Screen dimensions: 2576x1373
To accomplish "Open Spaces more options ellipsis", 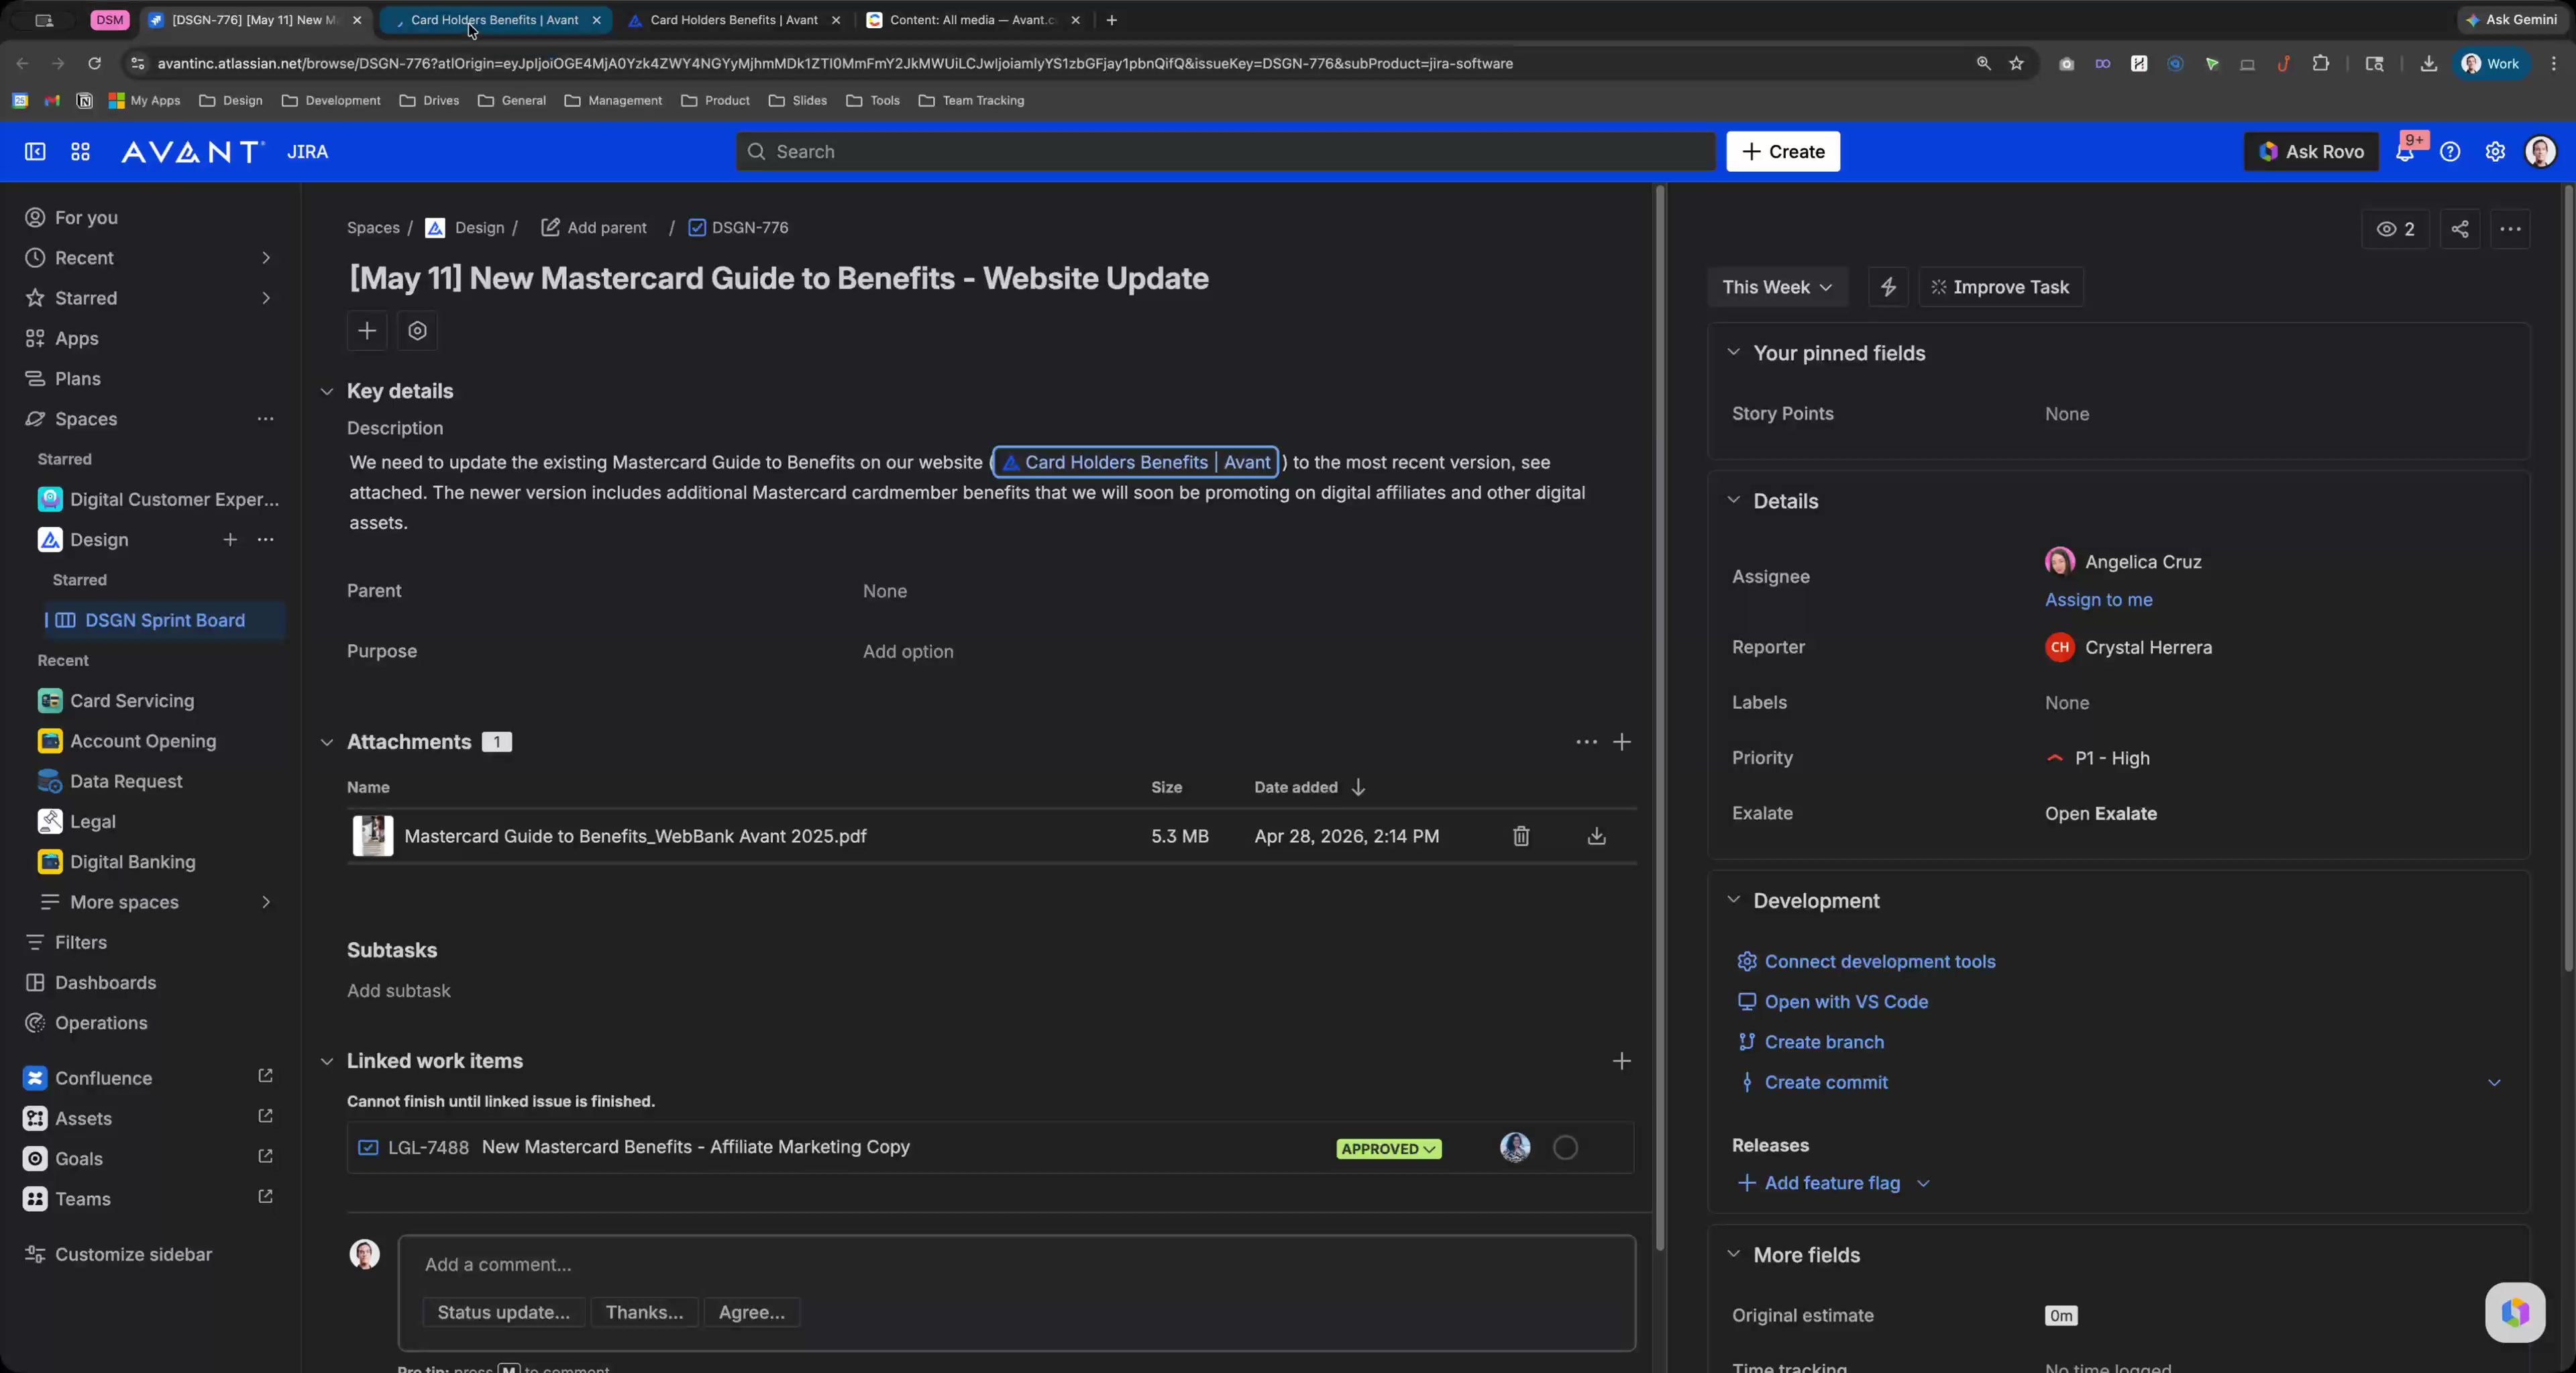I will click(x=265, y=419).
